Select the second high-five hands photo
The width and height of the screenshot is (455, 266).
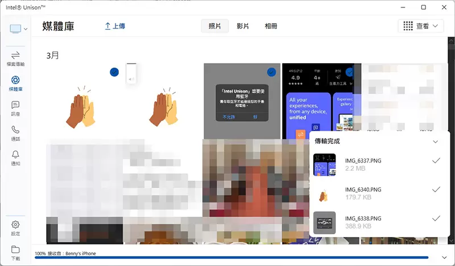[x=164, y=107]
